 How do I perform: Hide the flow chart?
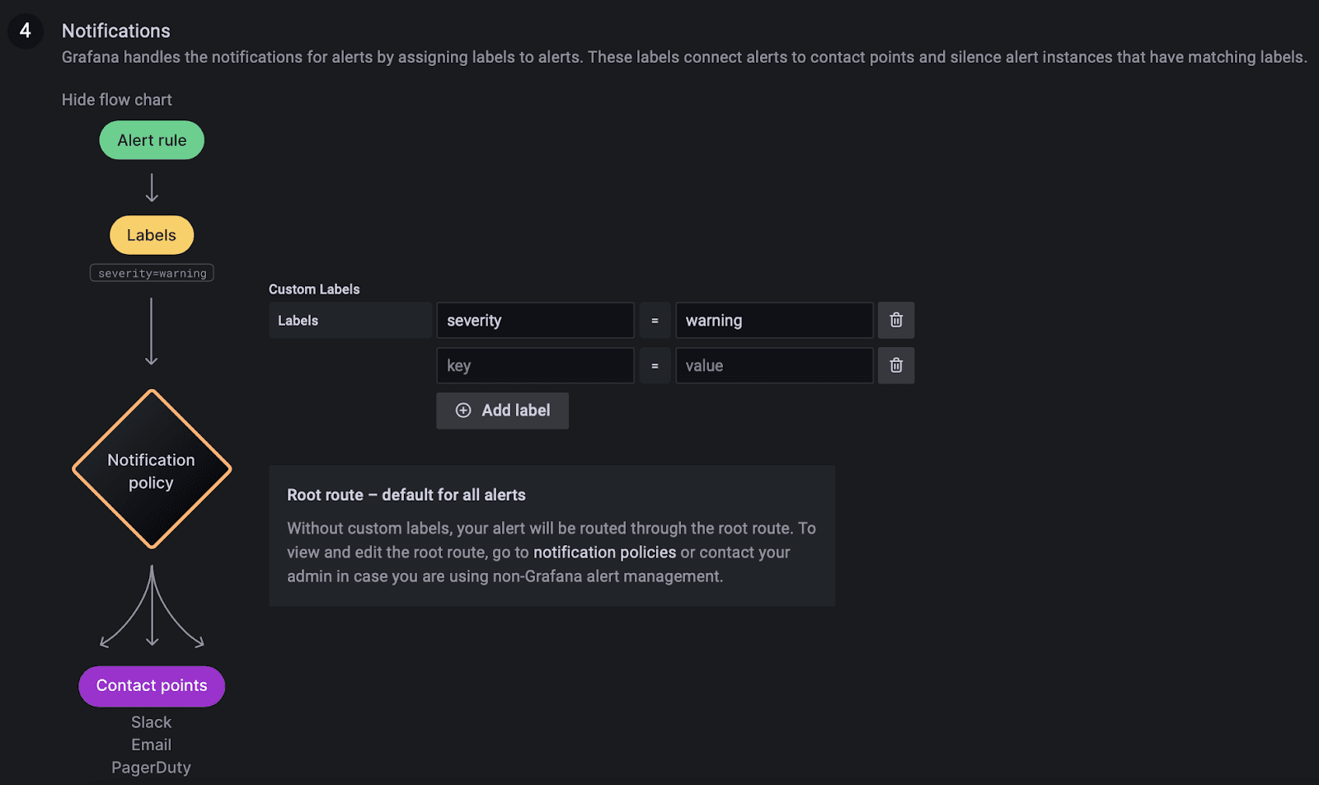pos(117,100)
